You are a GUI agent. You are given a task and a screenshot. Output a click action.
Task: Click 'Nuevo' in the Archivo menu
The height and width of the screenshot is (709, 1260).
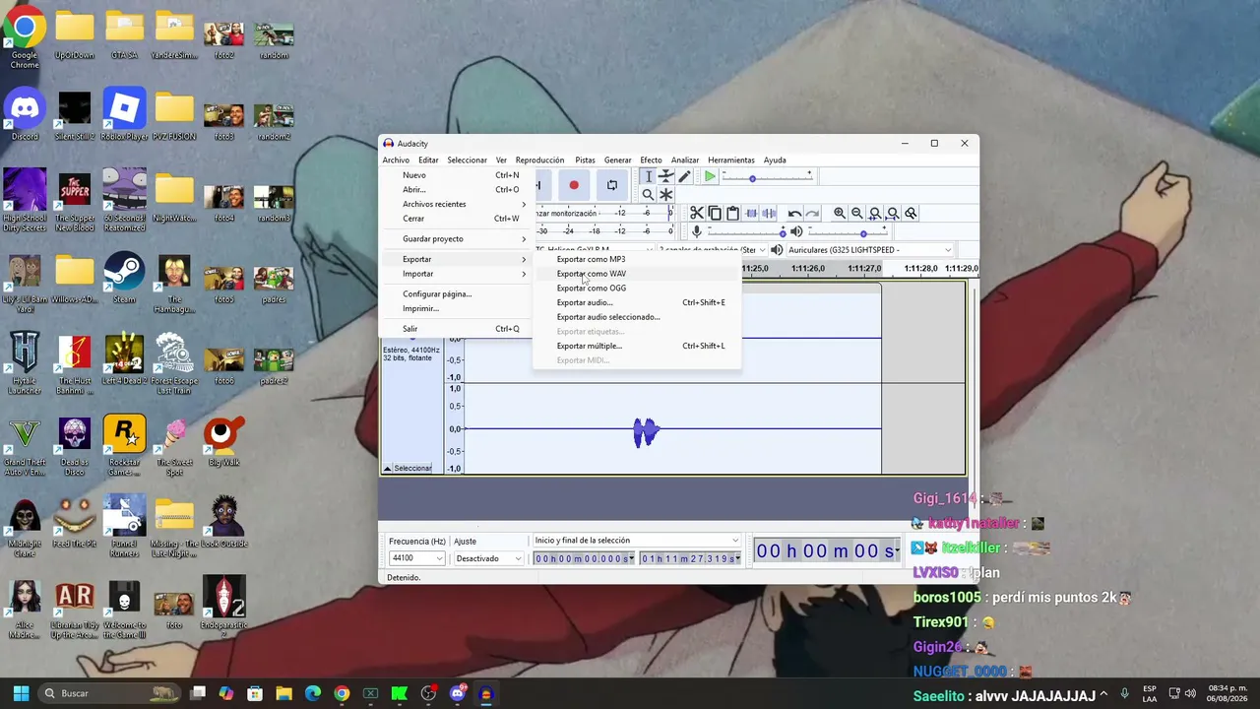tap(456, 175)
